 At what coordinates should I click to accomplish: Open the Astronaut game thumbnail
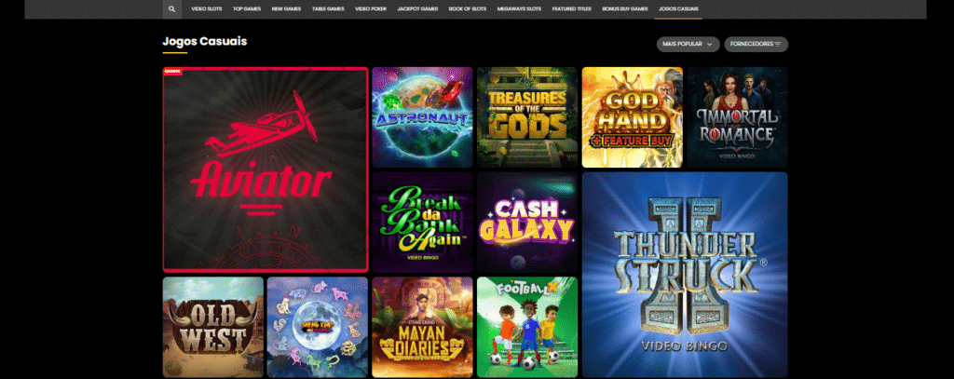pyautogui.click(x=422, y=116)
